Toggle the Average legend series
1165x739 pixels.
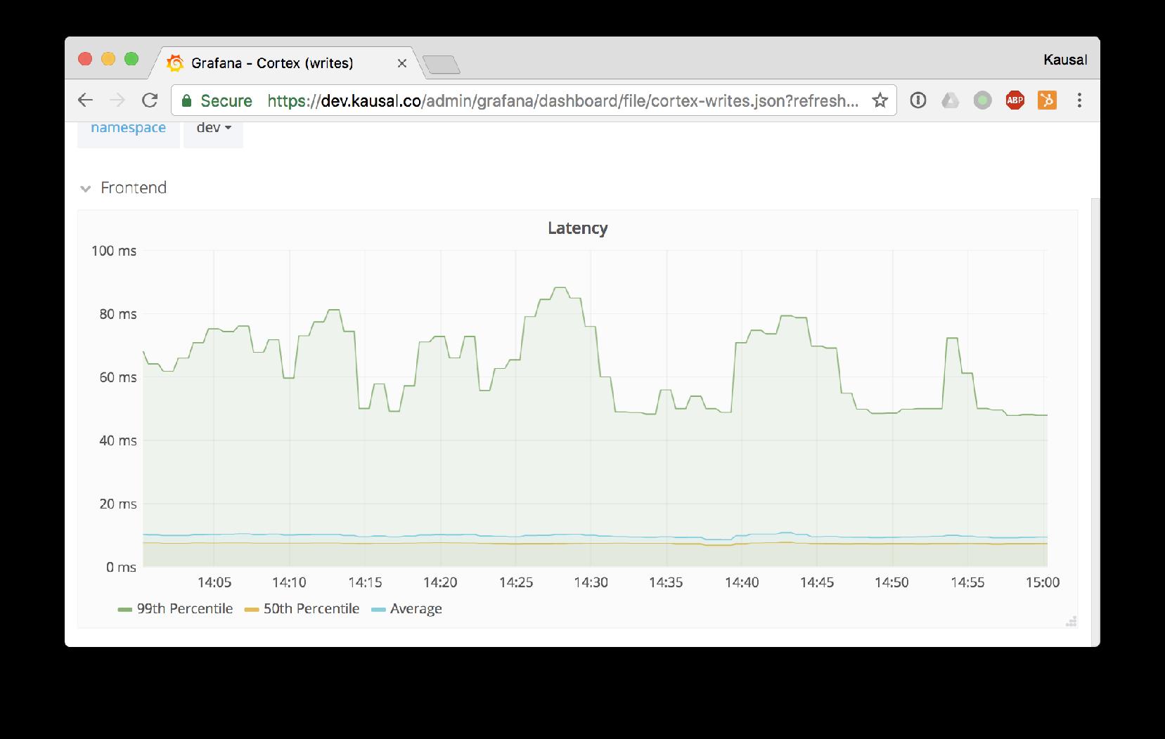pos(416,609)
